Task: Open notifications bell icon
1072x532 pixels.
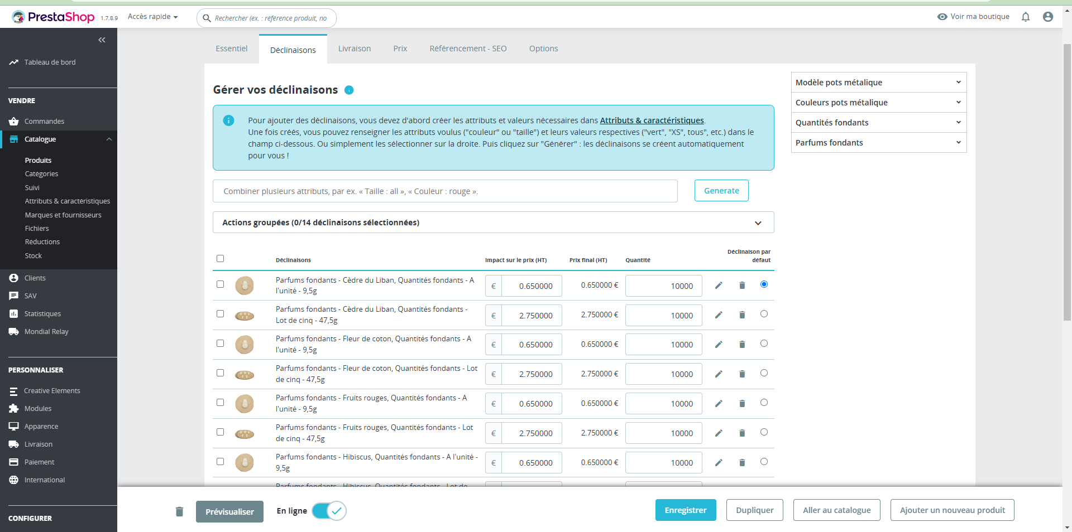Action: pos(1026,17)
